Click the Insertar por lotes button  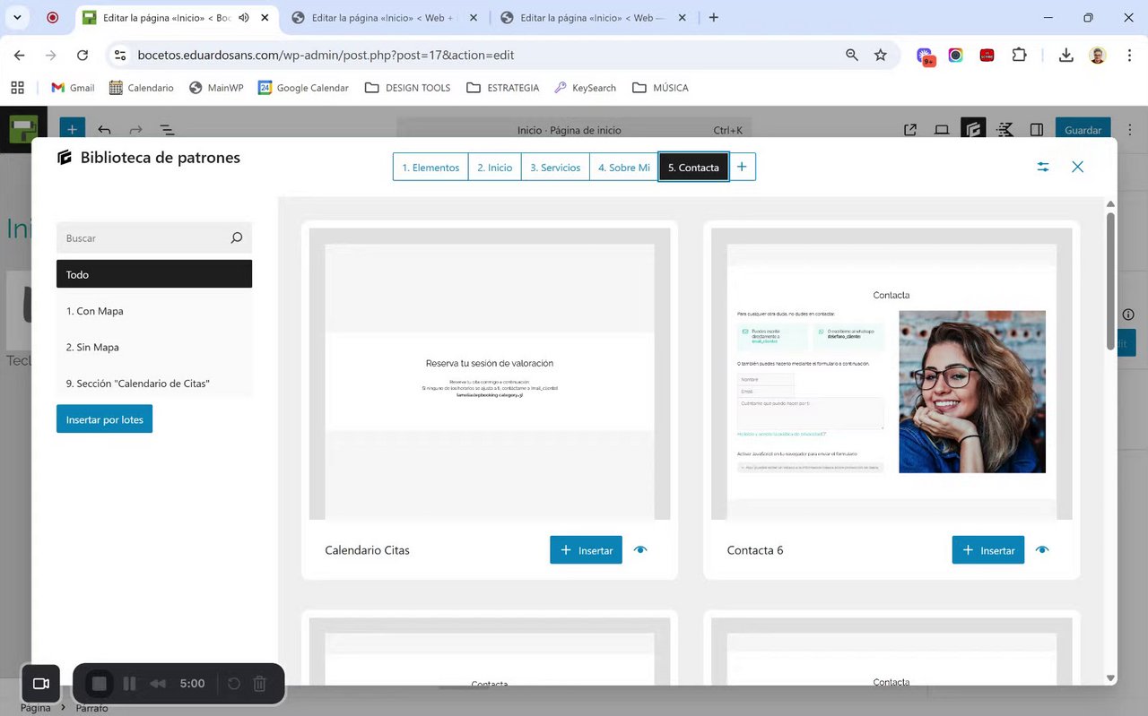coord(104,418)
